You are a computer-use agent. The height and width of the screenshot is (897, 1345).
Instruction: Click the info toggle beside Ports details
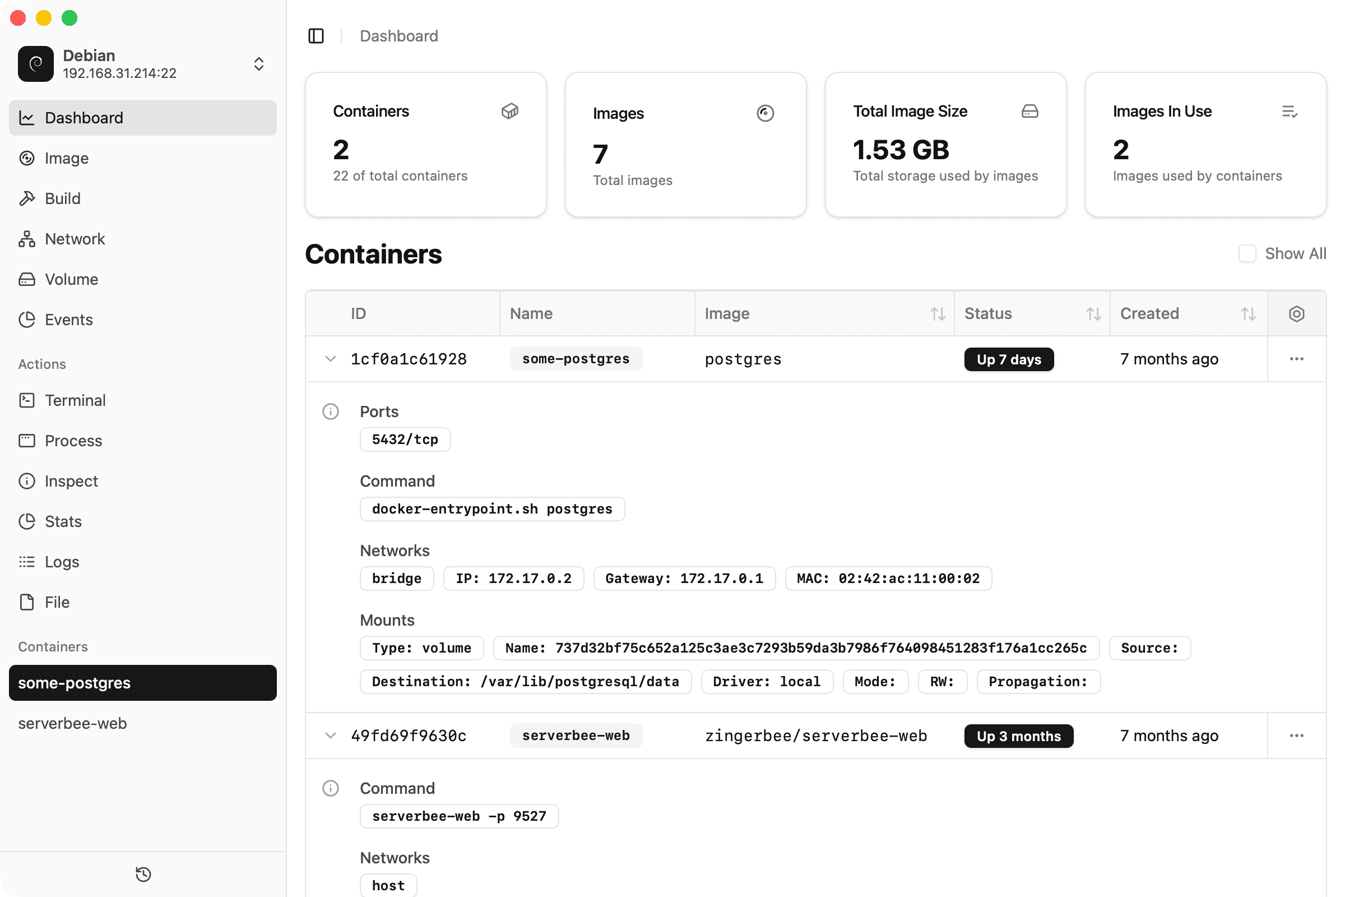pos(331,411)
